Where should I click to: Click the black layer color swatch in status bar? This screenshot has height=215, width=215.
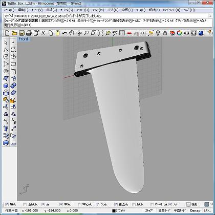(114, 211)
